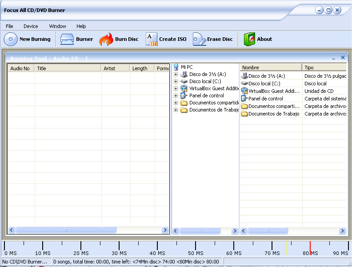Click floppy icon of Disco de 3½ in tree
The width and height of the screenshot is (352, 267).
pyautogui.click(x=184, y=74)
